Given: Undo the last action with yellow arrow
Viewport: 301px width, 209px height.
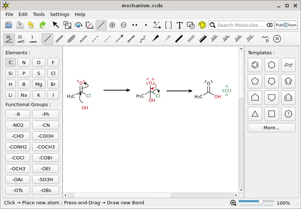Looking at the screenshot, I should (x=31, y=25).
